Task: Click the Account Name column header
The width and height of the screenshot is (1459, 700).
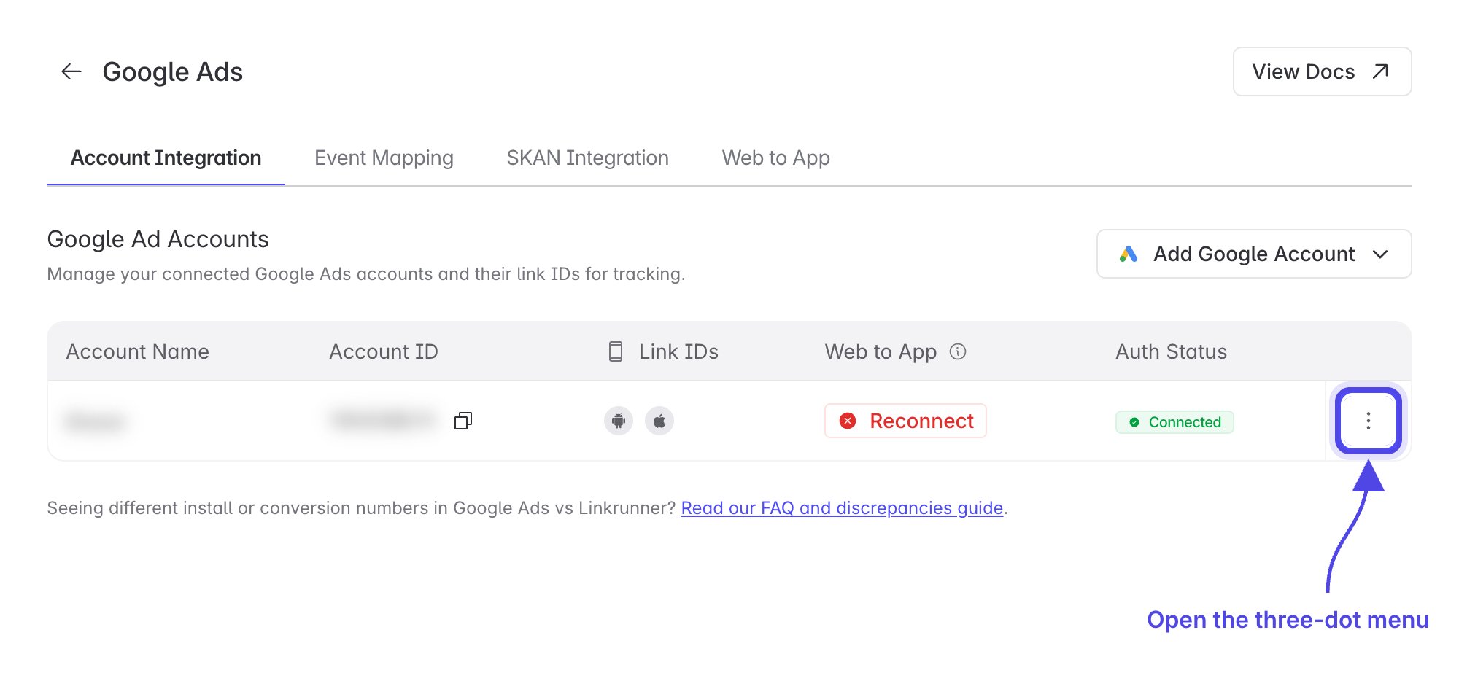Action: (138, 351)
